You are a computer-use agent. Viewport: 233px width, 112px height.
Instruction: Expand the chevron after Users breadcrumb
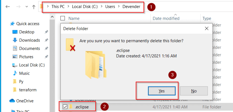119,7
